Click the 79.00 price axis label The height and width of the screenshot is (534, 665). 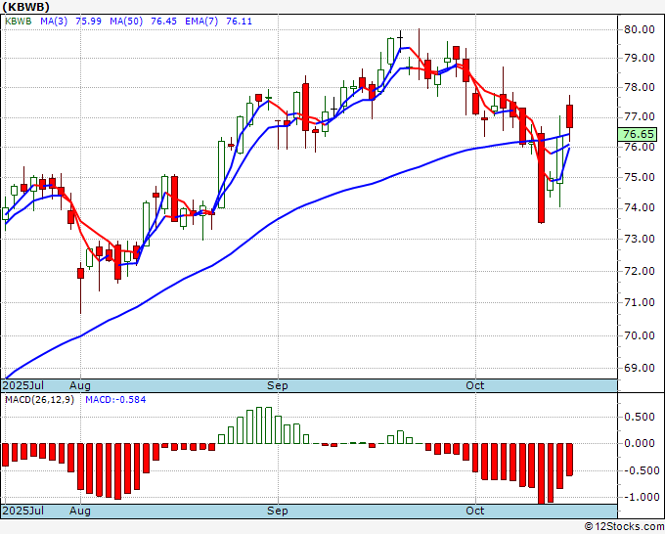click(x=640, y=58)
